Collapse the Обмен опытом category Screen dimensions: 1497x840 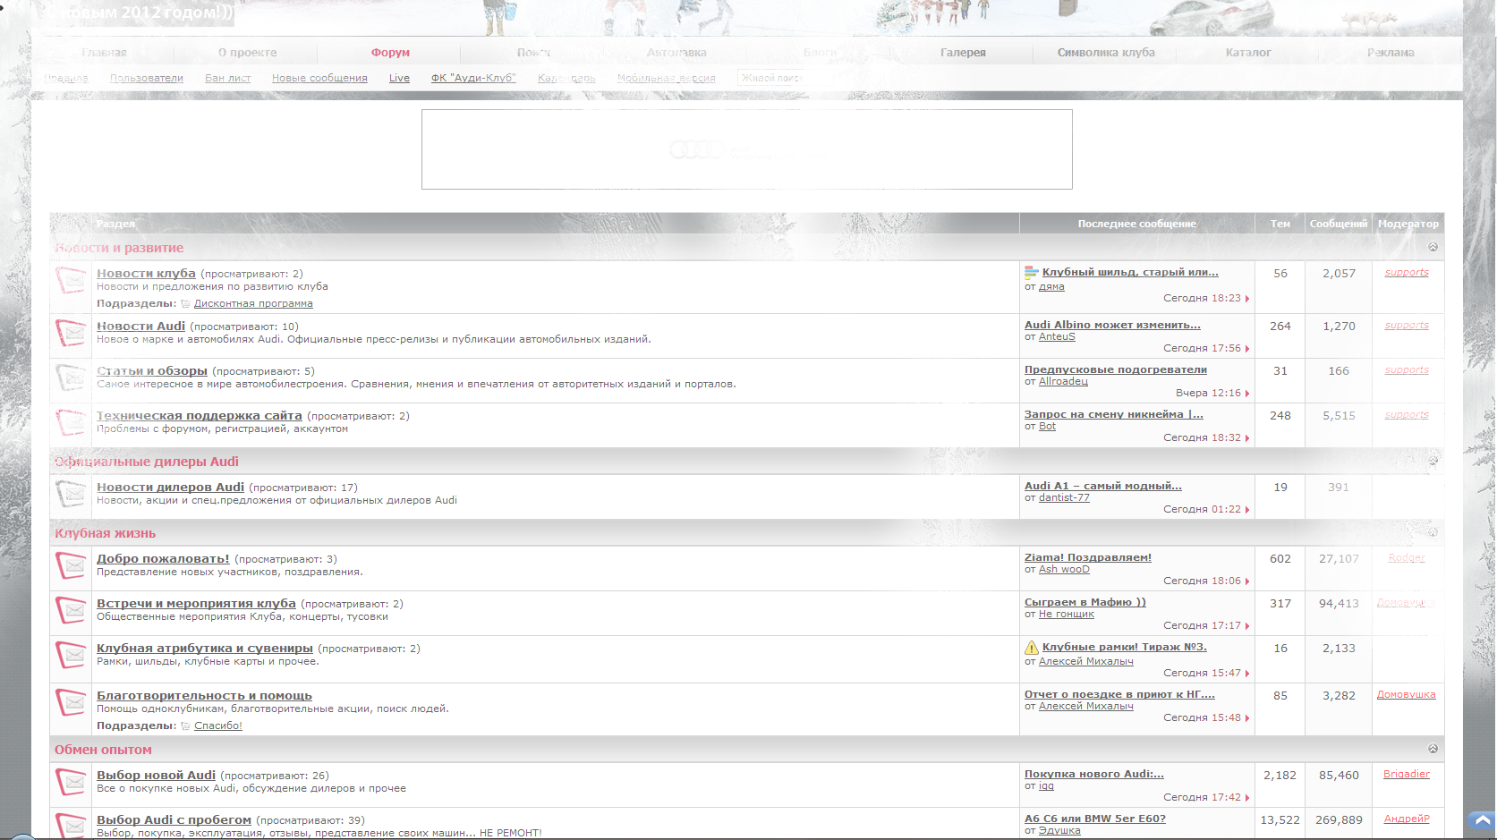point(1433,749)
